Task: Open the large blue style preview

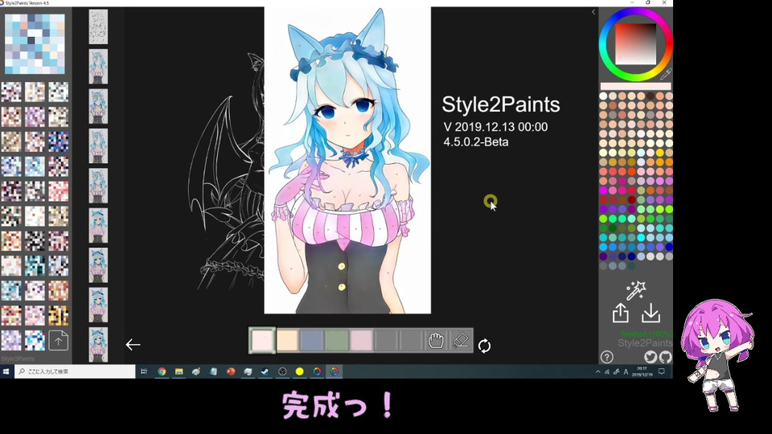Action: tap(35, 43)
